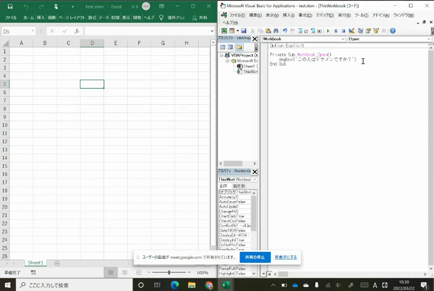
Task: Click the View Microsoft Excel icon
Action: tap(224, 31)
